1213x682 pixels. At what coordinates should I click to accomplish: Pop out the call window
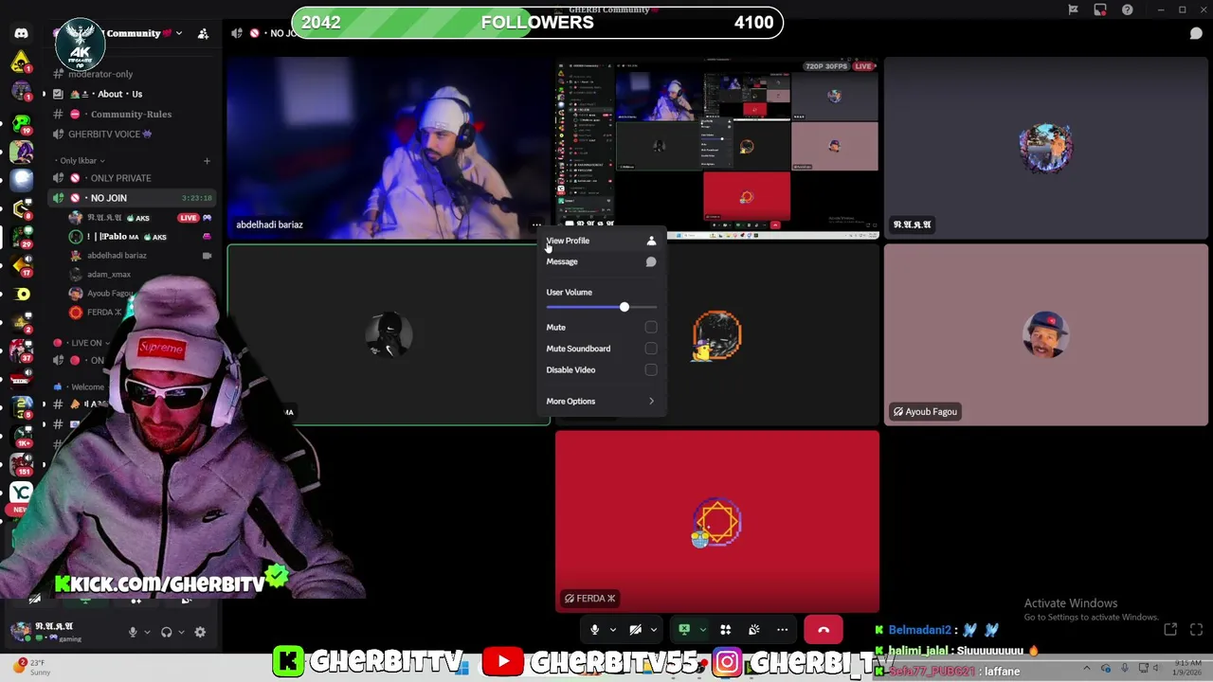[x=1170, y=630]
